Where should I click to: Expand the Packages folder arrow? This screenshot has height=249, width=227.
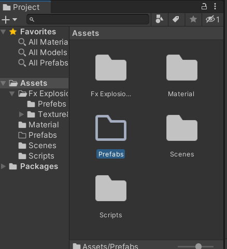[3, 166]
